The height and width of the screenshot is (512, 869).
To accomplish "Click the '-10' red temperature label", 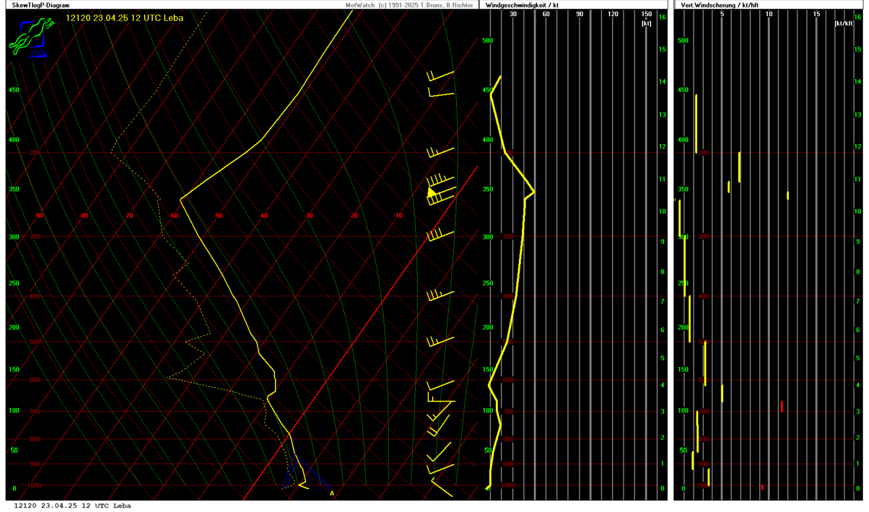I will [x=398, y=216].
